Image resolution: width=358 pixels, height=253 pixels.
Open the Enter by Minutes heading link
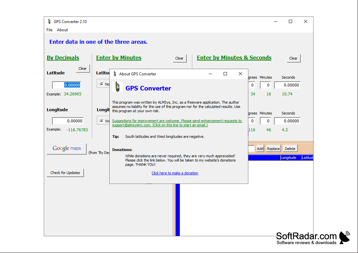[x=119, y=58]
